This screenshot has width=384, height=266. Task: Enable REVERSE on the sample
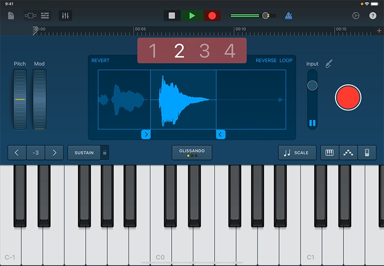click(x=266, y=61)
